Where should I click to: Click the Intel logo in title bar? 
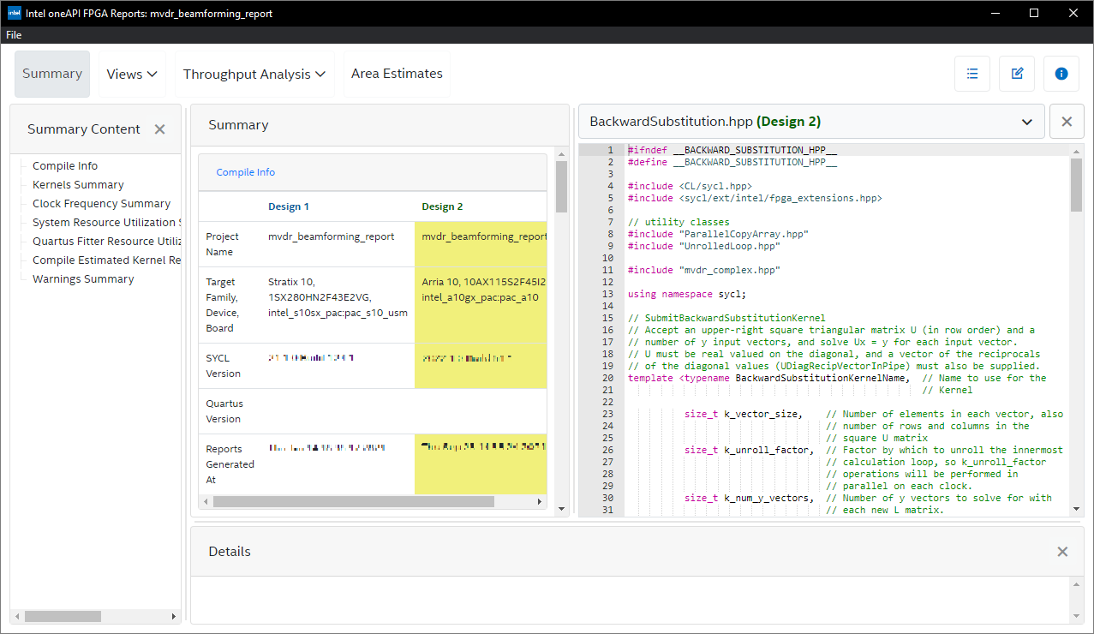pos(14,14)
